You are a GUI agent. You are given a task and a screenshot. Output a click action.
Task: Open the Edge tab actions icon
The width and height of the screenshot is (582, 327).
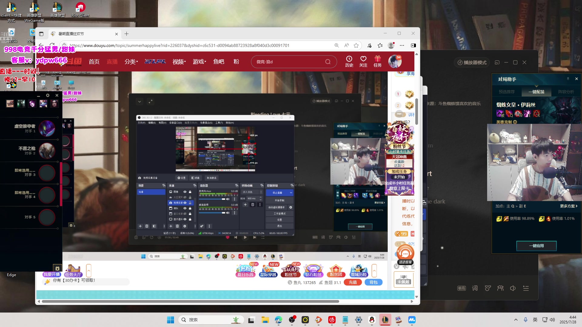point(41,34)
